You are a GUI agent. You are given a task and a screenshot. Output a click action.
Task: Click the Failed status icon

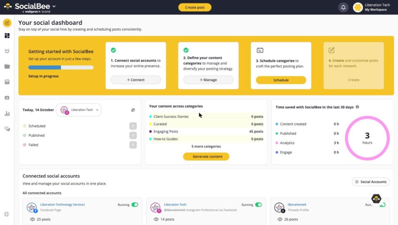(24, 145)
